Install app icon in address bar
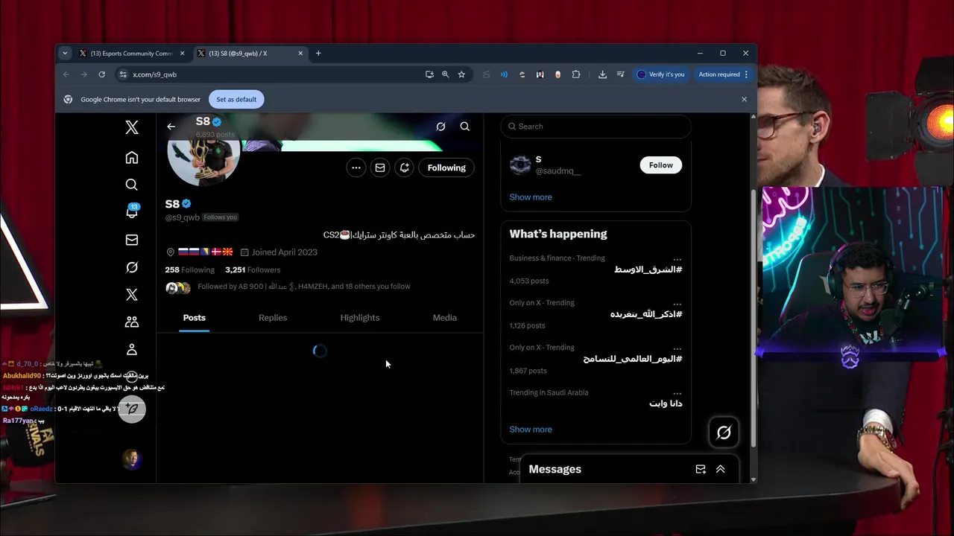 tap(429, 74)
